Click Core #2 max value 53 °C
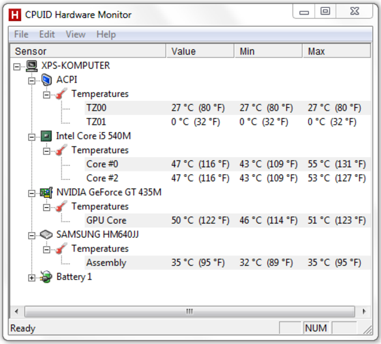 tap(337, 178)
